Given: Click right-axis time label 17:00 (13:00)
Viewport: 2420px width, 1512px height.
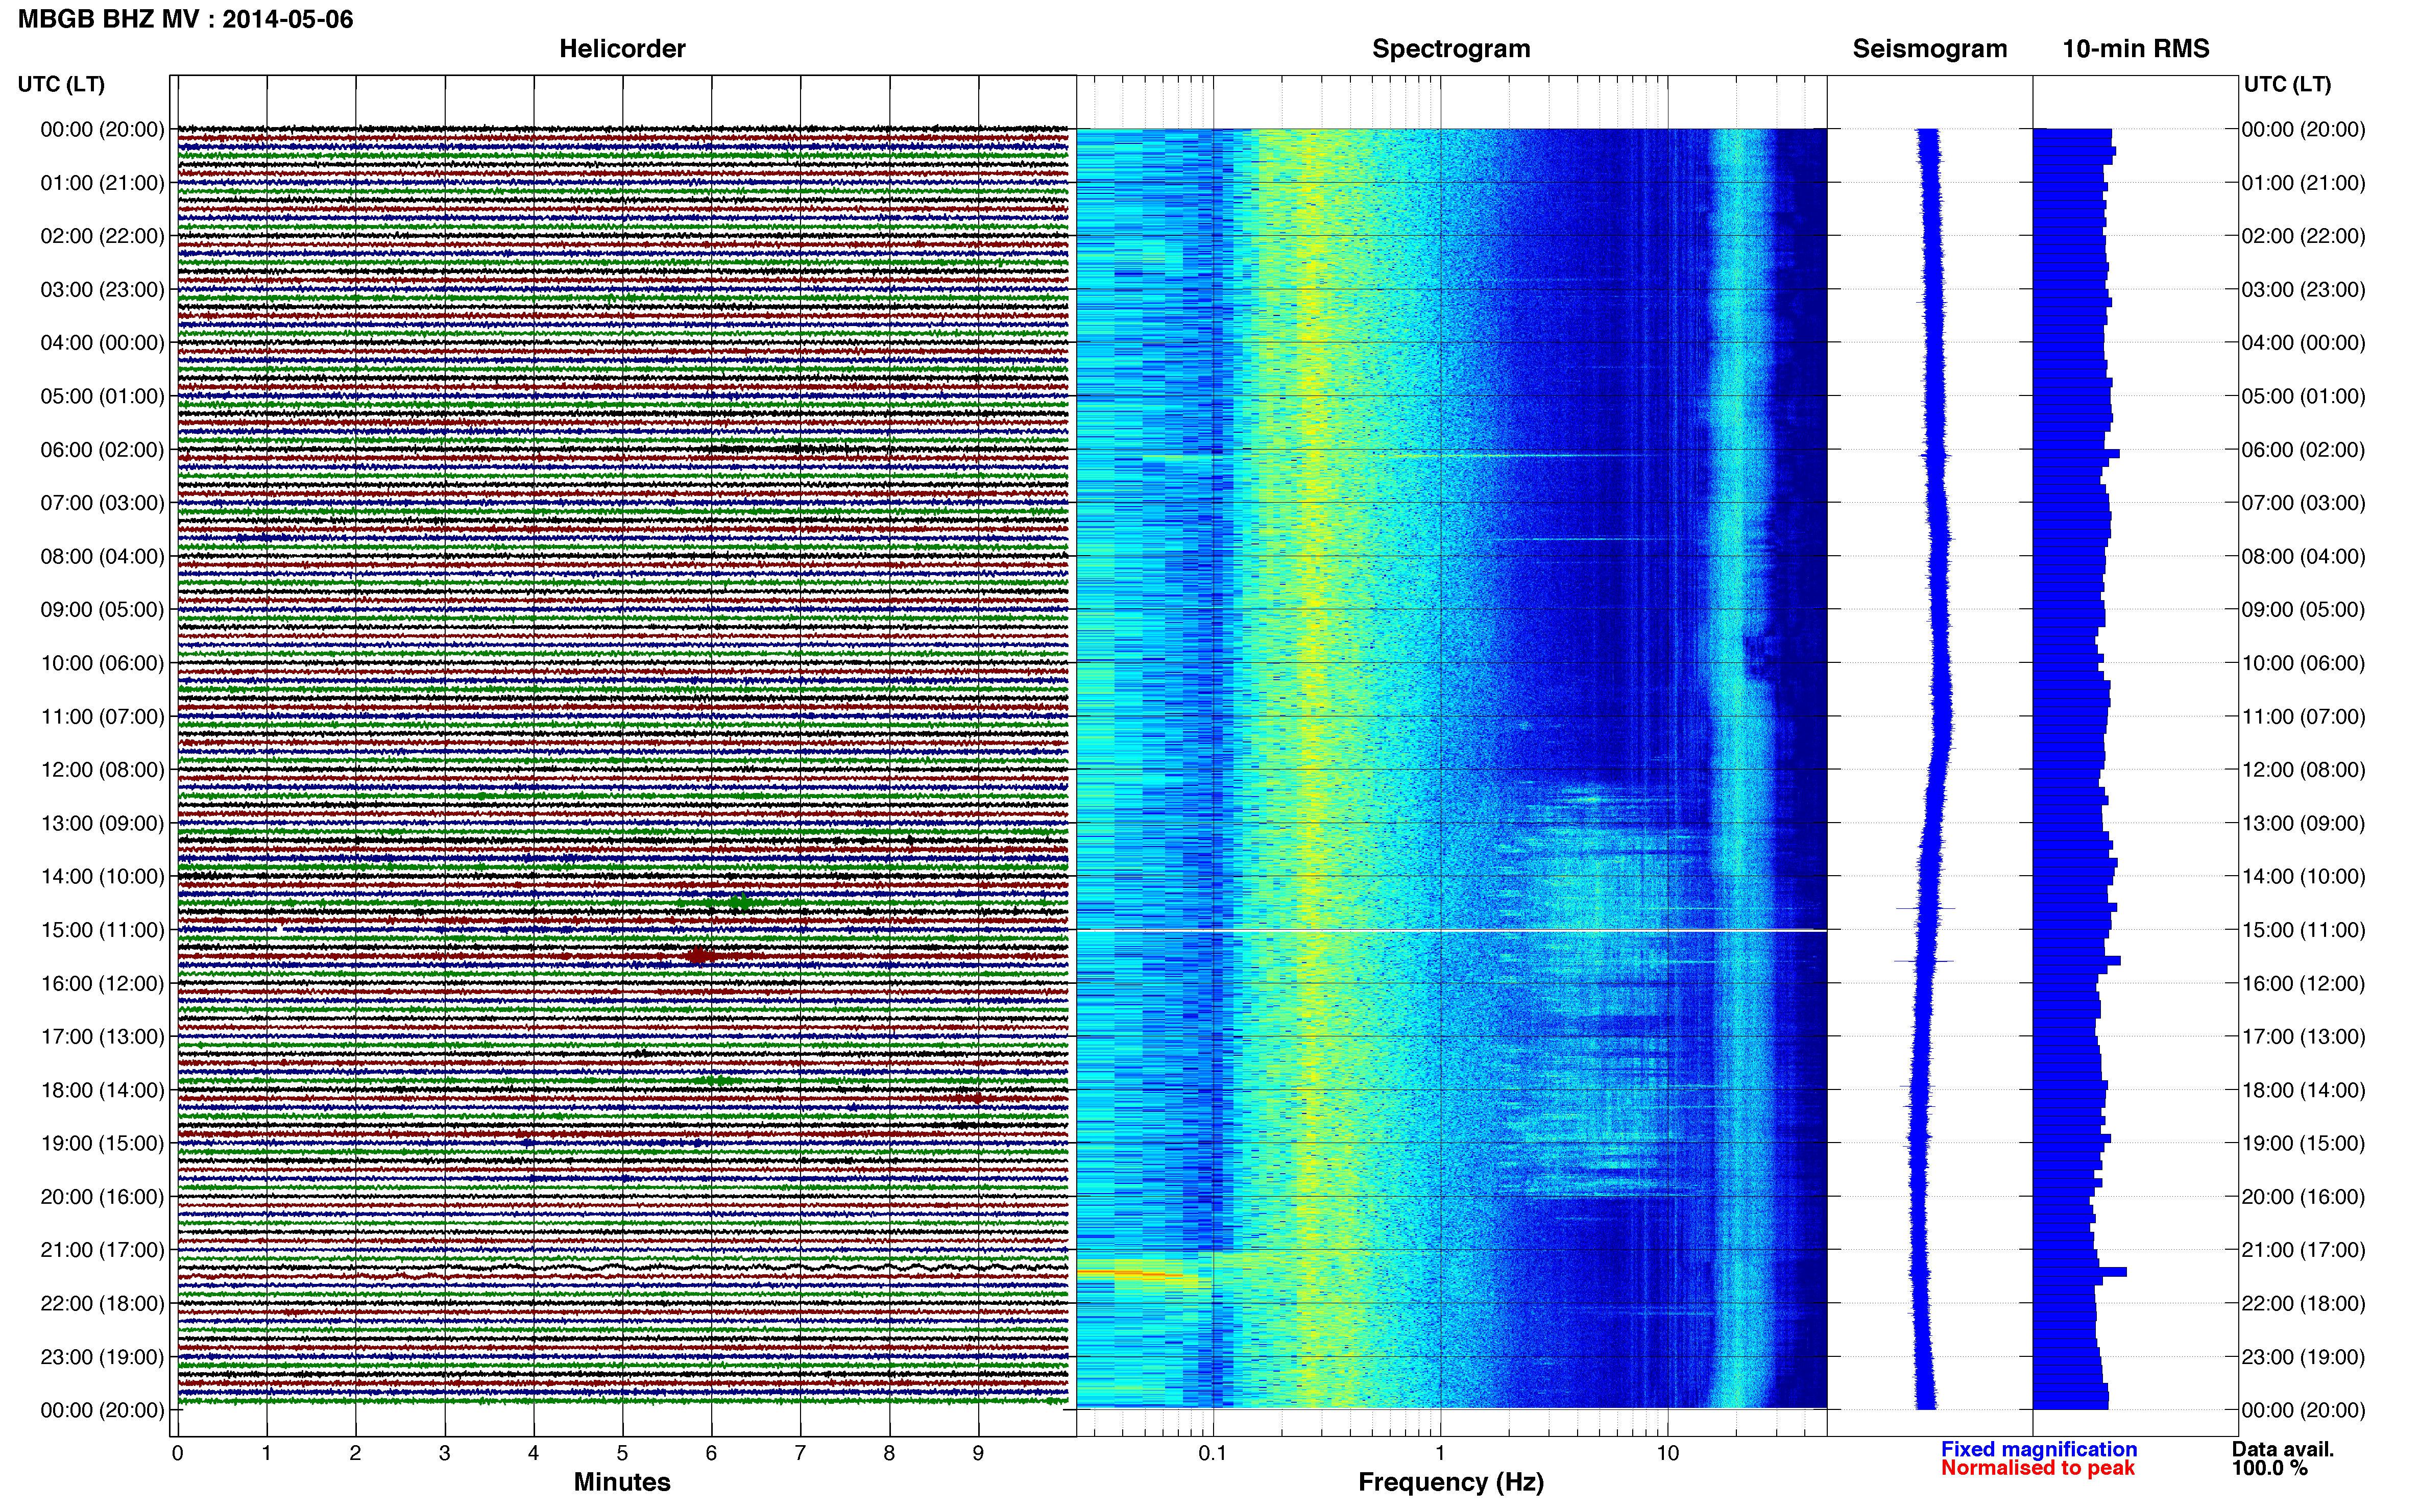Looking at the screenshot, I should point(2303,1037).
